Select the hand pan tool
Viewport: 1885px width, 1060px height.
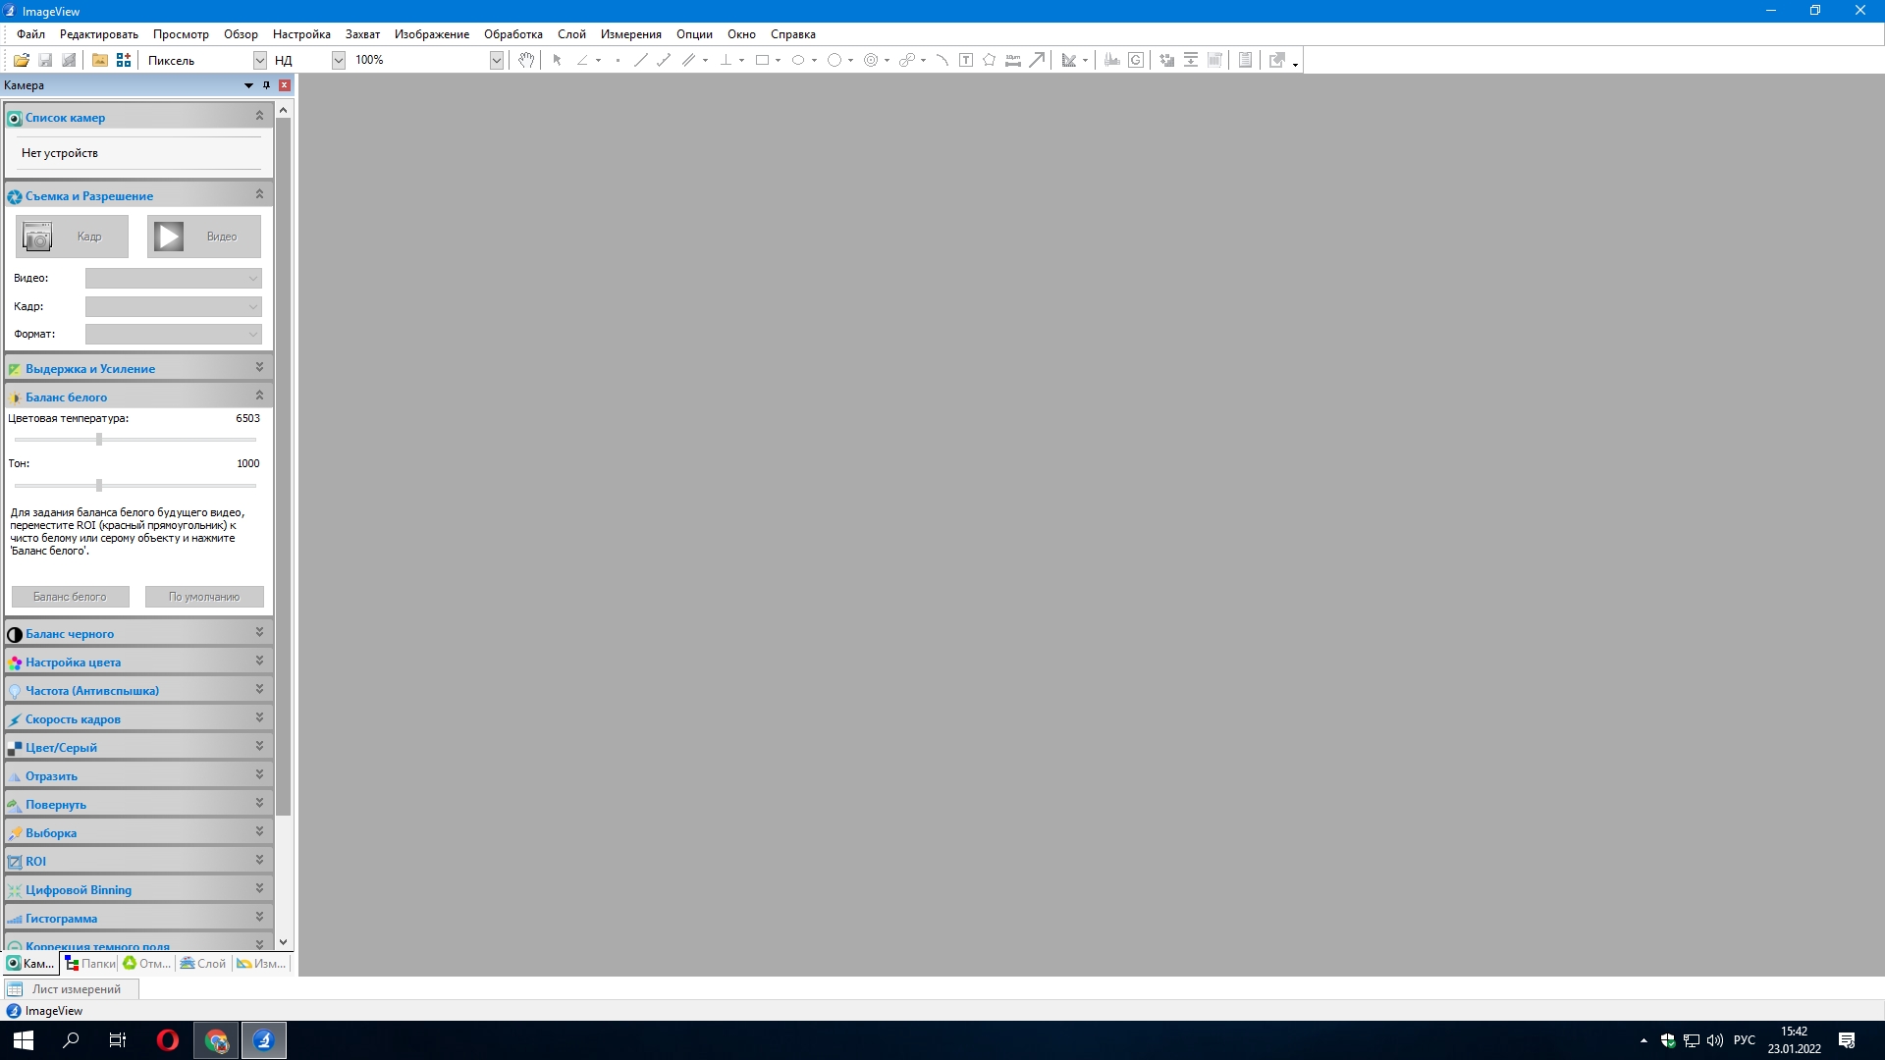526,60
